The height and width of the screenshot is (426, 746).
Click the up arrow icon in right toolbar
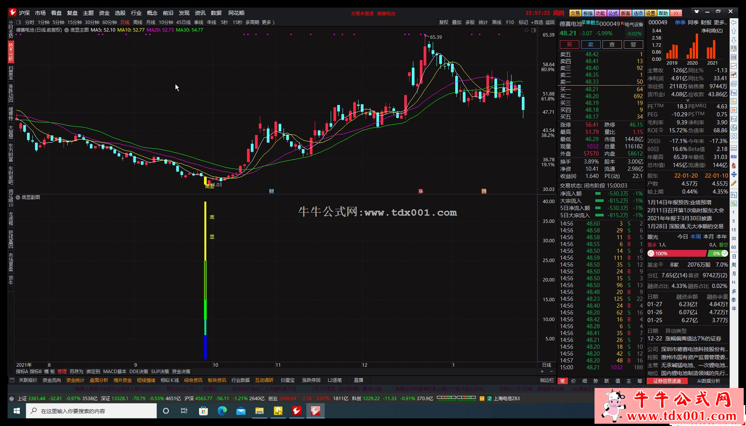coord(733,31)
